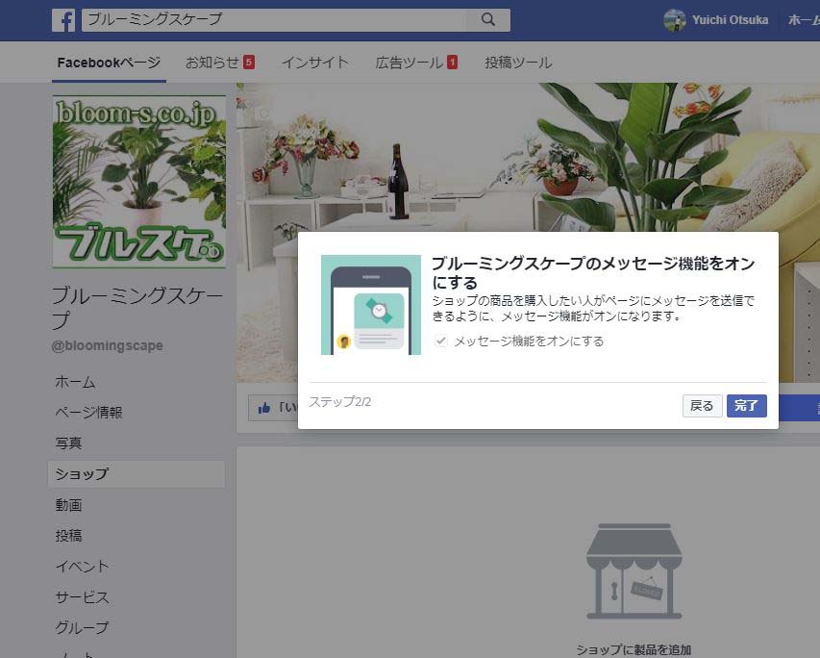Image resolution: width=820 pixels, height=658 pixels.
Task: Open イベント in sidebar
Action: point(82,566)
